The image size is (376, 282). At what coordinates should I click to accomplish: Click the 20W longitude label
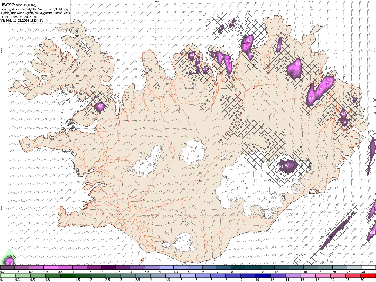(x=156, y=1)
